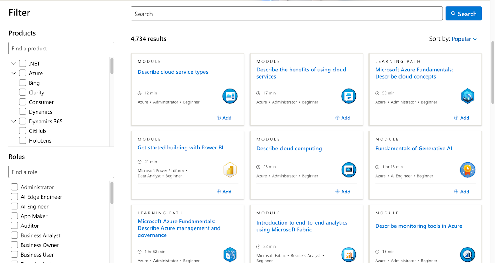Add Describe cloud service types to collection

[x=224, y=118]
